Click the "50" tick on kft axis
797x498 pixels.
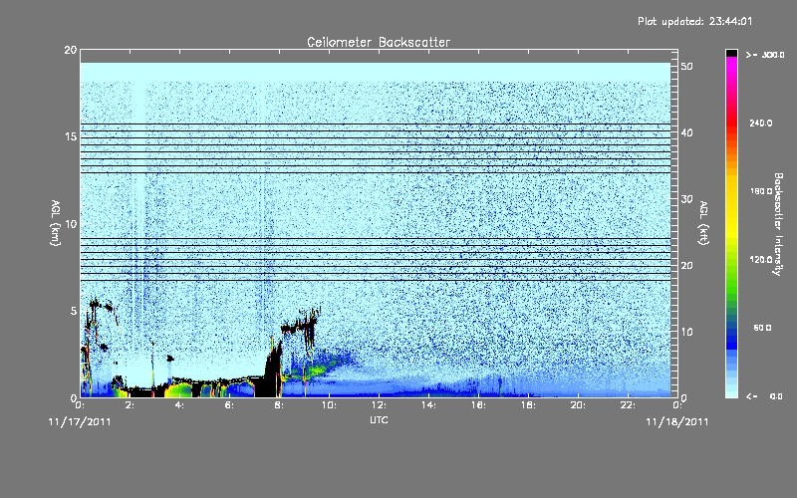click(687, 66)
